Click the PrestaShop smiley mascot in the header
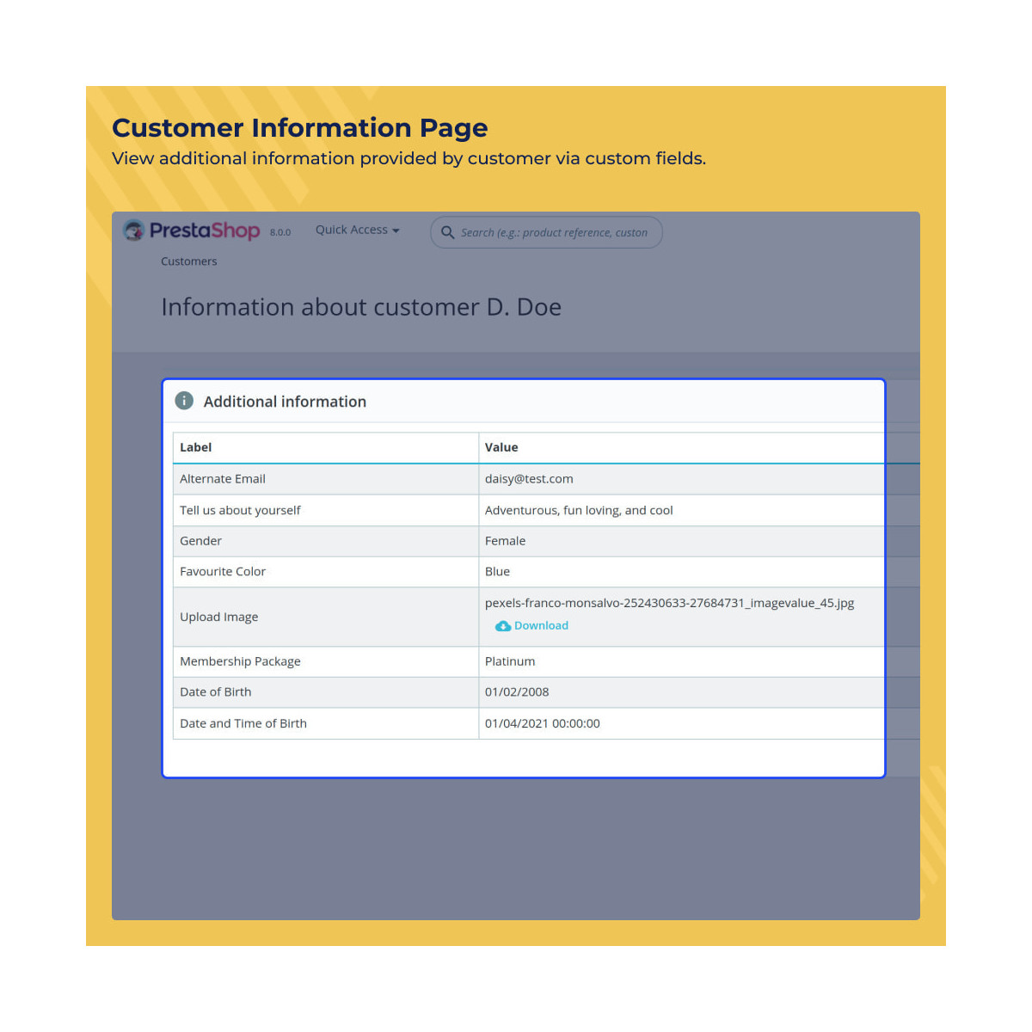Image resolution: width=1032 pixels, height=1032 pixels. pyautogui.click(x=133, y=230)
